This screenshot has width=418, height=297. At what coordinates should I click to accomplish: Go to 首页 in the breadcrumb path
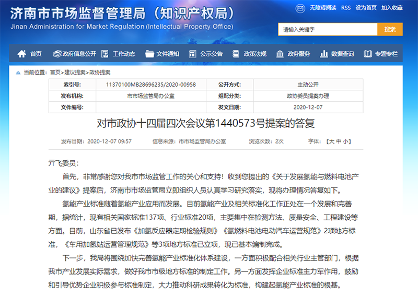pos(55,72)
